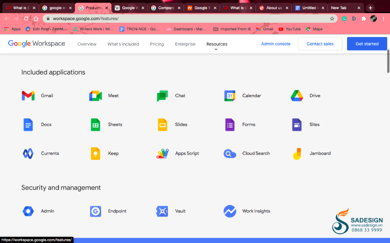Click the Admin hexagon icon
This screenshot has height=243, width=390.
coord(28,211)
